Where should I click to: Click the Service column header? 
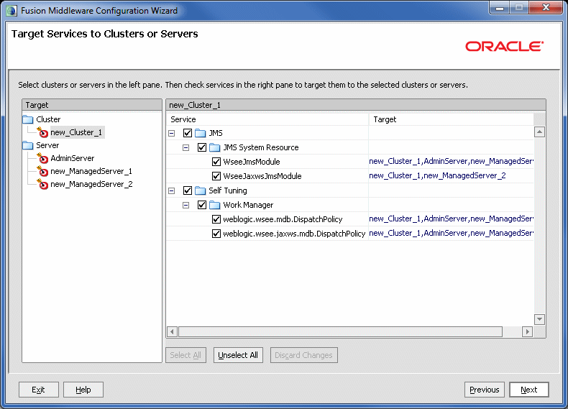pyautogui.click(x=267, y=119)
